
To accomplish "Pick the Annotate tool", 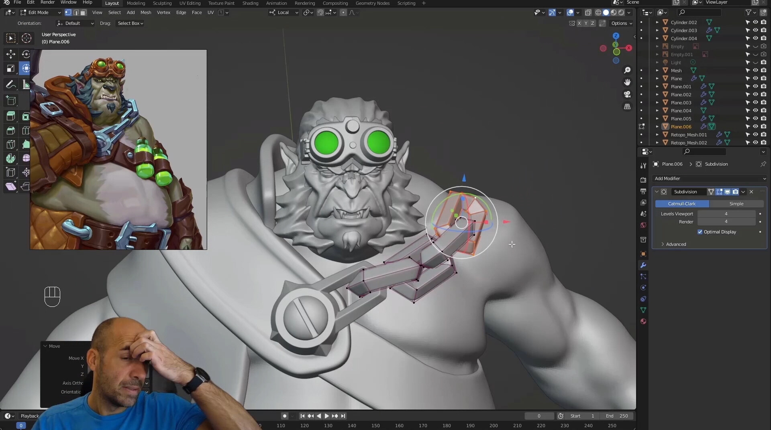I will 10,84.
